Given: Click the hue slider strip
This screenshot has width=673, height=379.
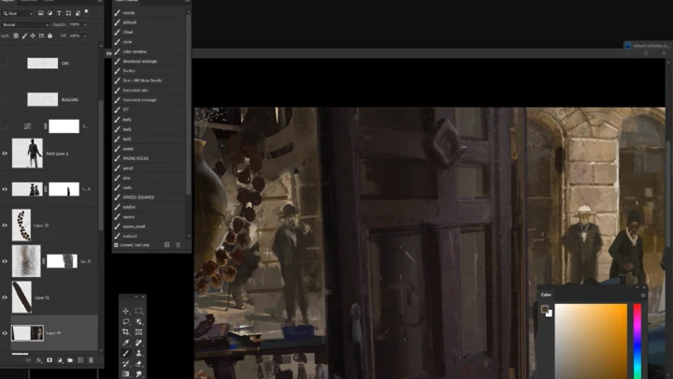Looking at the screenshot, I should tap(637, 342).
